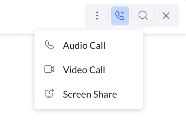Click the camera icon beside Video Call
The image size is (186, 122).
[49, 69]
